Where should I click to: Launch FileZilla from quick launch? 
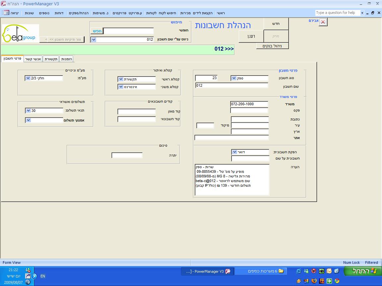pos(322,281)
